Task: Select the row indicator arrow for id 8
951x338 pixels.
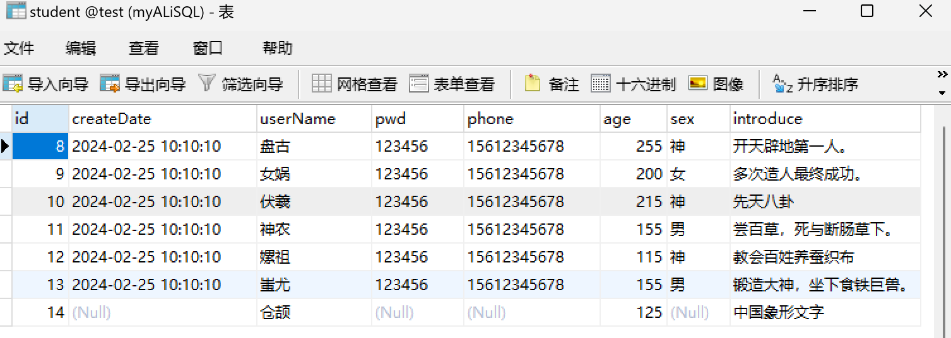Action: 6,147
